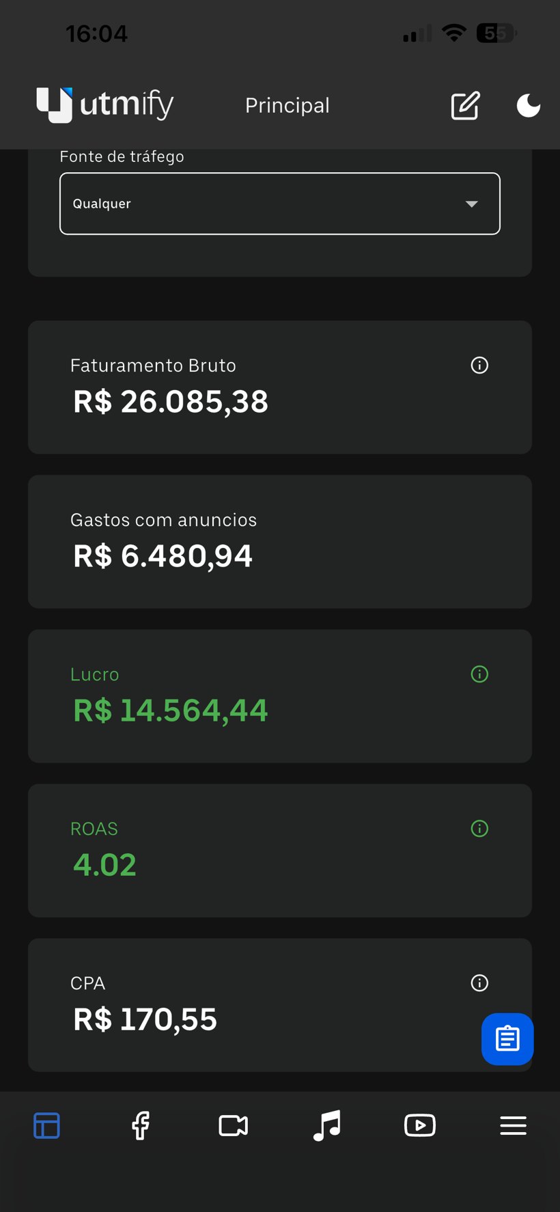Select the dashboard layout tab
Viewport: 560px width, 1212px height.
click(46, 1125)
